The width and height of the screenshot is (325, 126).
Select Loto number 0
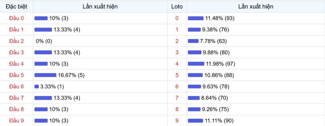(177, 18)
